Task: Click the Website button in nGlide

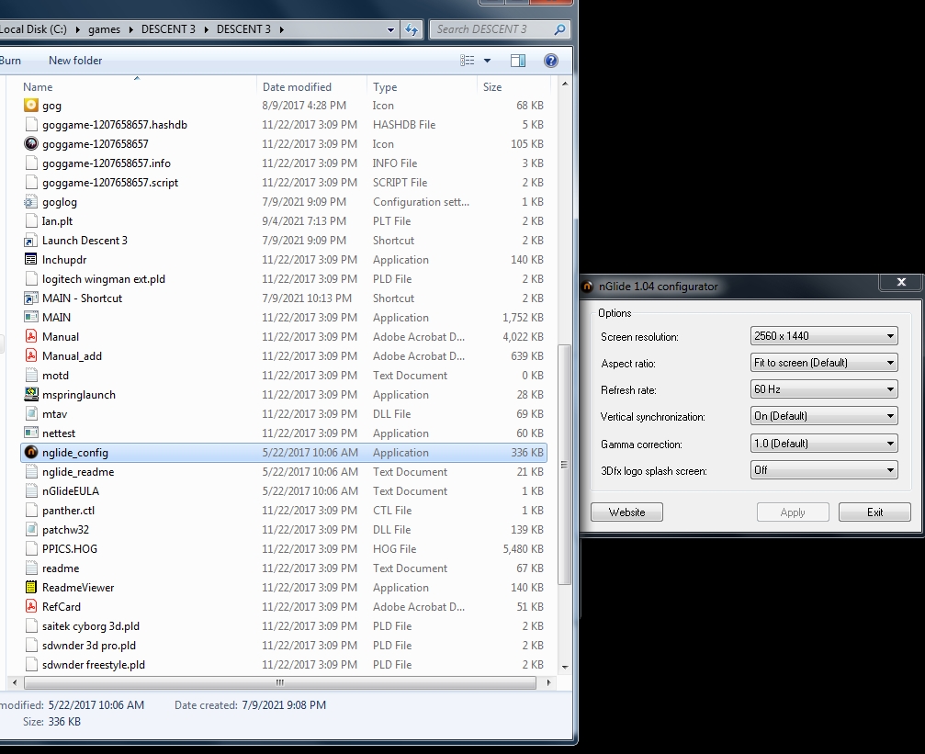Action: pos(626,512)
